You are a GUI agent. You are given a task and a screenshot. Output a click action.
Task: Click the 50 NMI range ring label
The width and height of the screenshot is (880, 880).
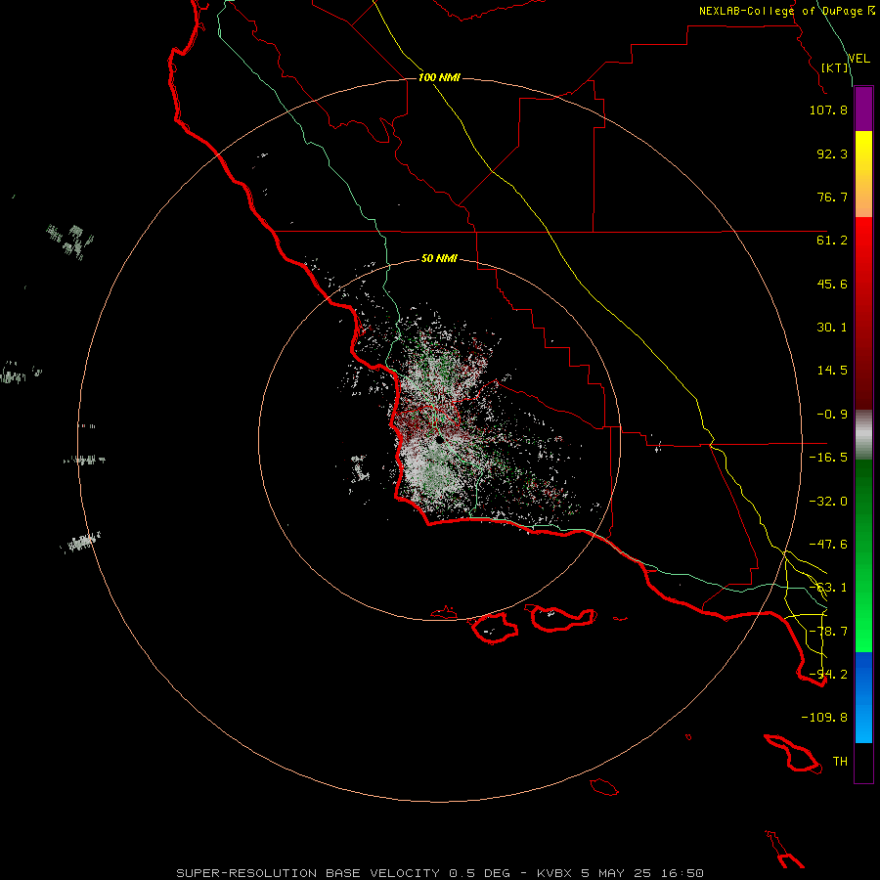[x=439, y=259]
